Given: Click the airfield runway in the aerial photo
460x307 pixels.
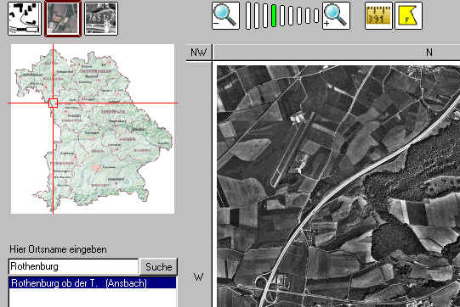Looking at the screenshot, I should pyautogui.click(x=291, y=149).
